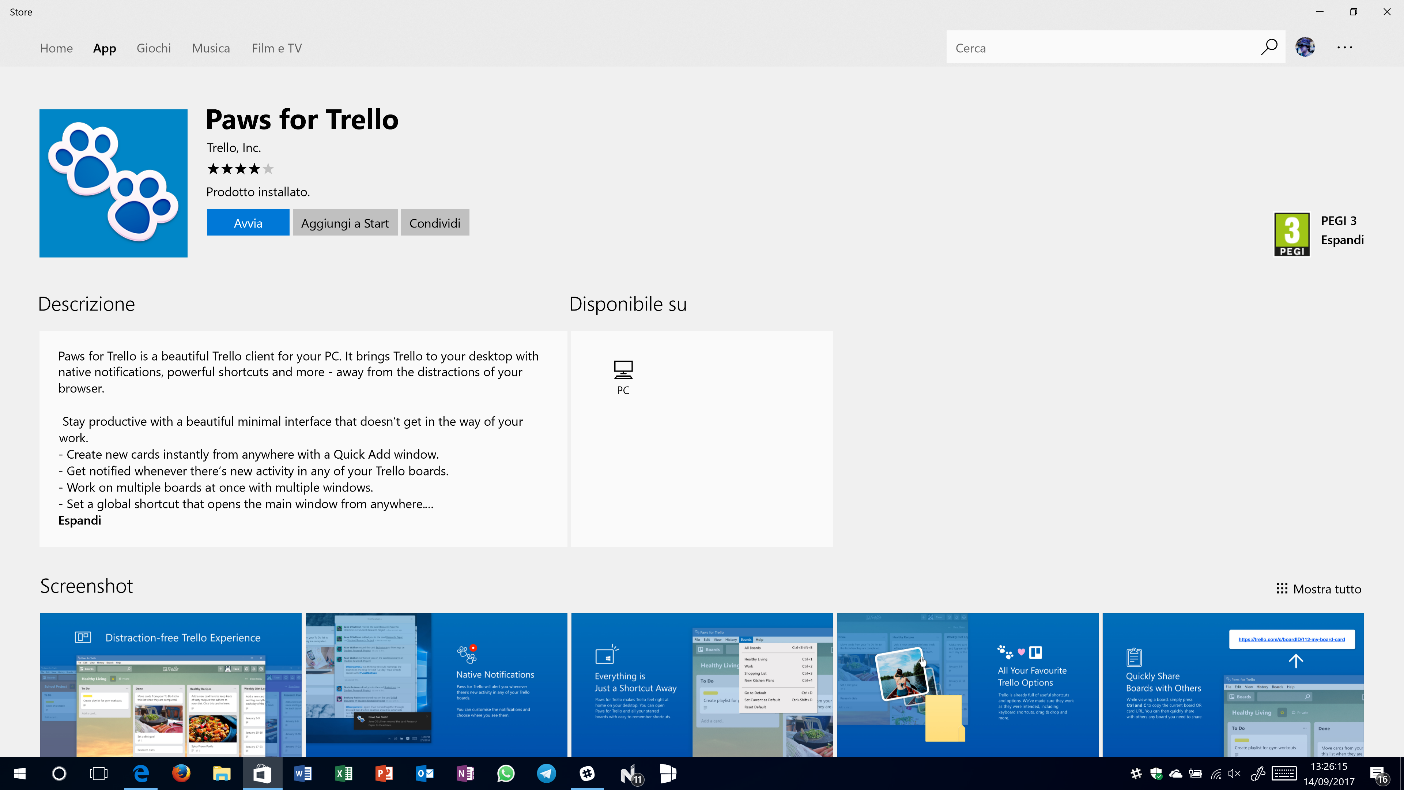Click the Windows Defender shield tray icon
This screenshot has height=790, width=1404.
[1156, 774]
